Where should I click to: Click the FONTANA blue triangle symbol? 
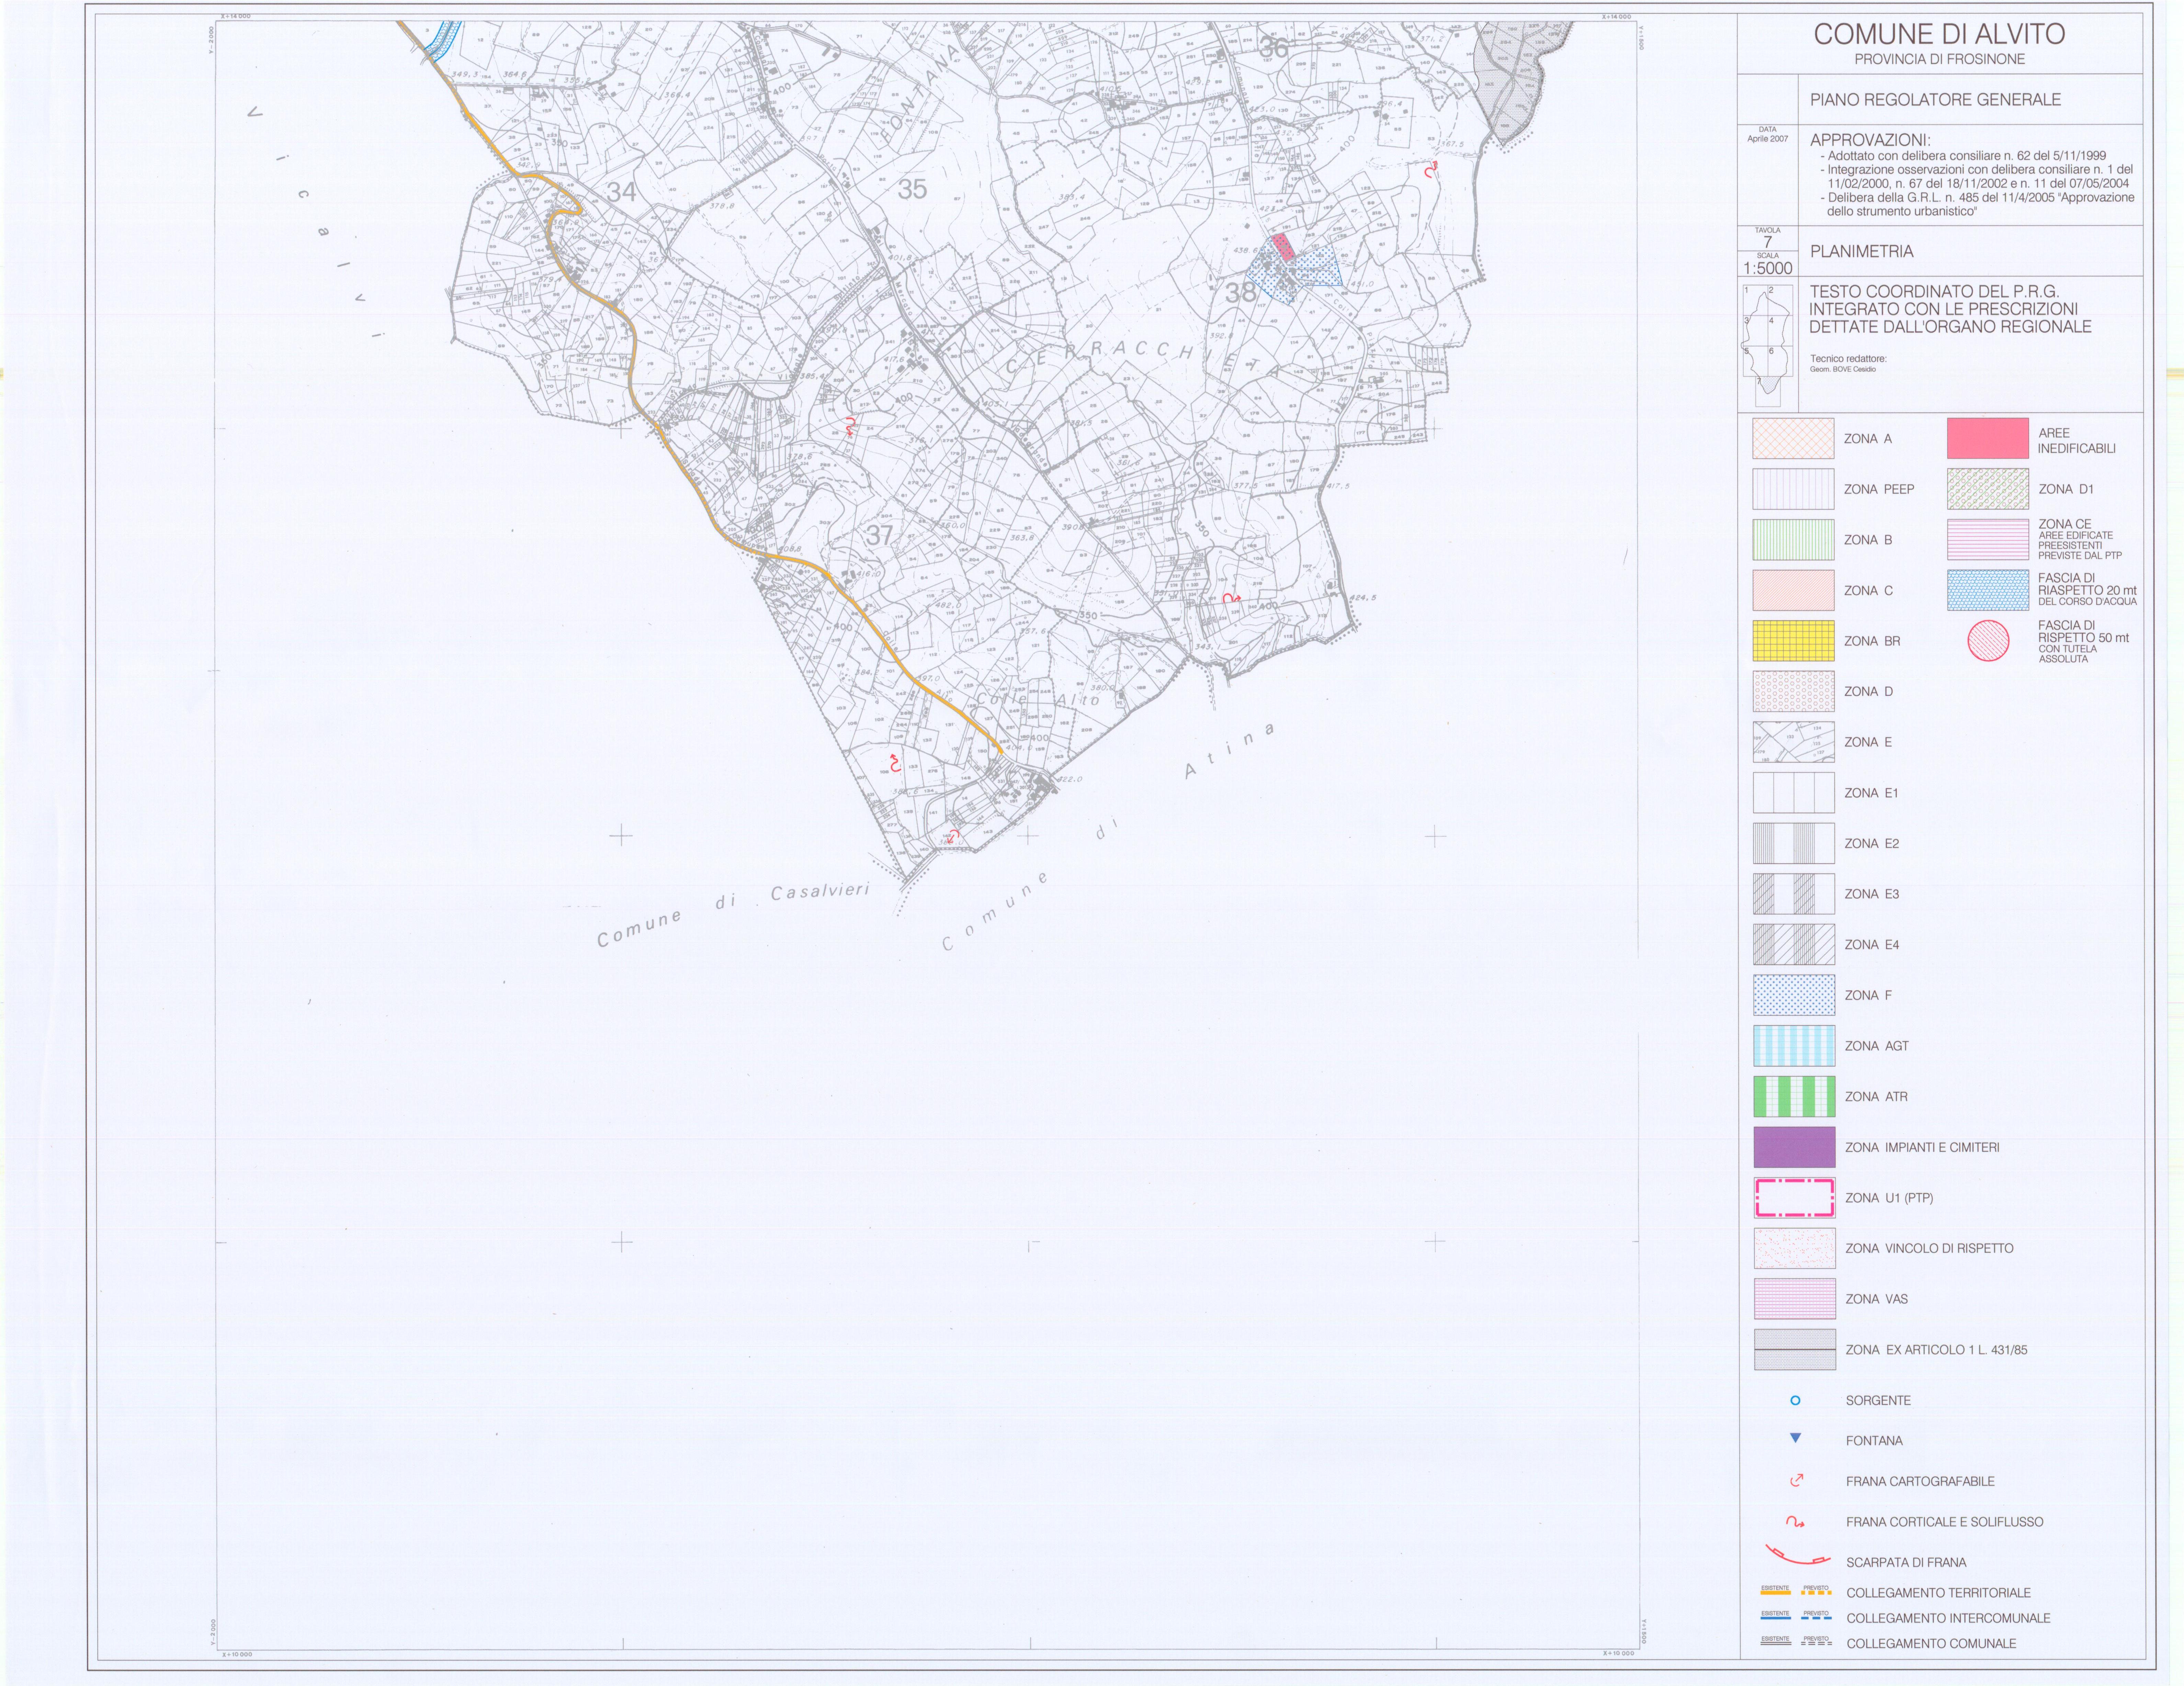(x=1795, y=1438)
